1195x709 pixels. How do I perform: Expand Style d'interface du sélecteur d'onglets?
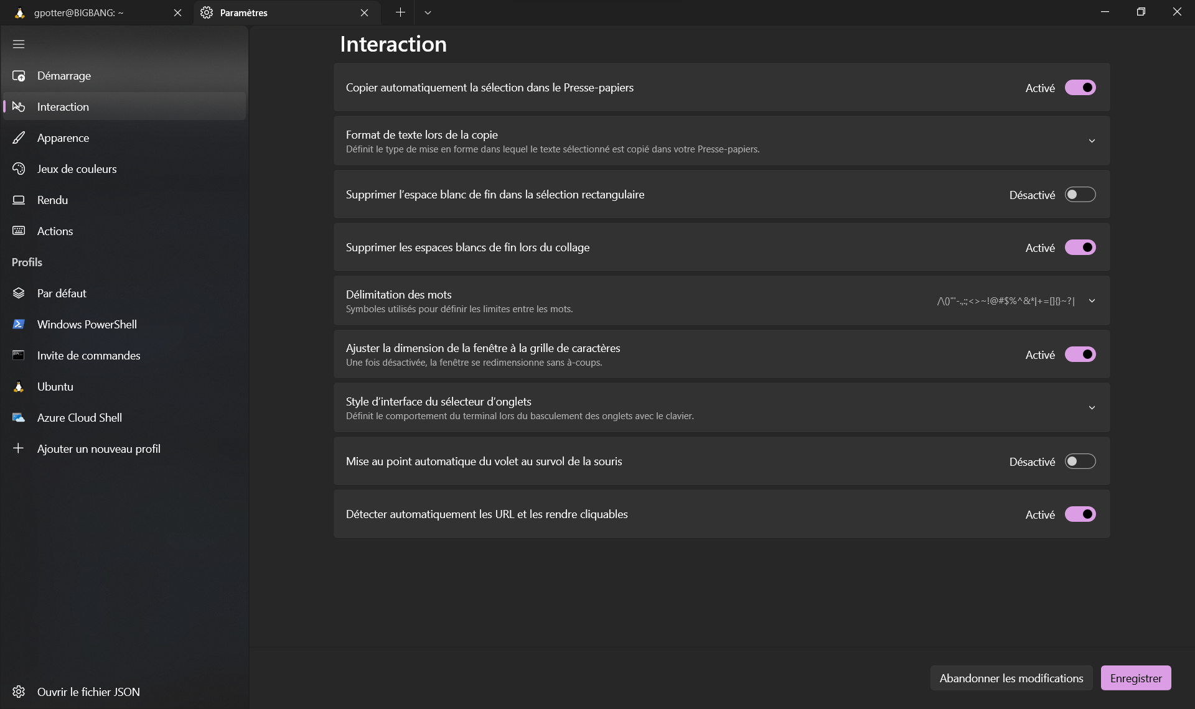[722, 408]
